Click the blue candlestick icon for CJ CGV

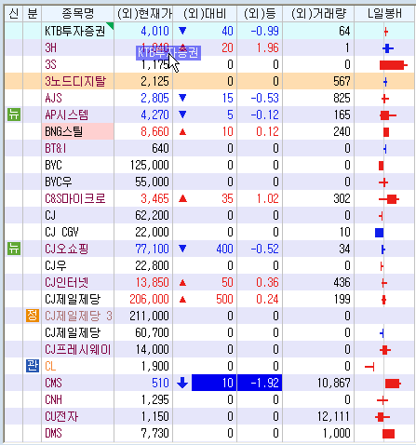pos(379,233)
